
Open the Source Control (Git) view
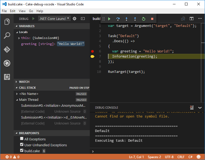coord(7,49)
